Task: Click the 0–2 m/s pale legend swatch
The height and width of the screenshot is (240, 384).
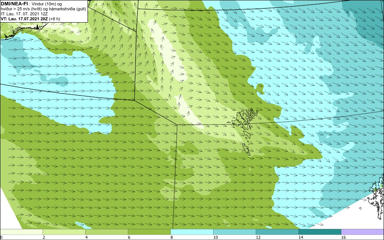Action: pos(21,232)
